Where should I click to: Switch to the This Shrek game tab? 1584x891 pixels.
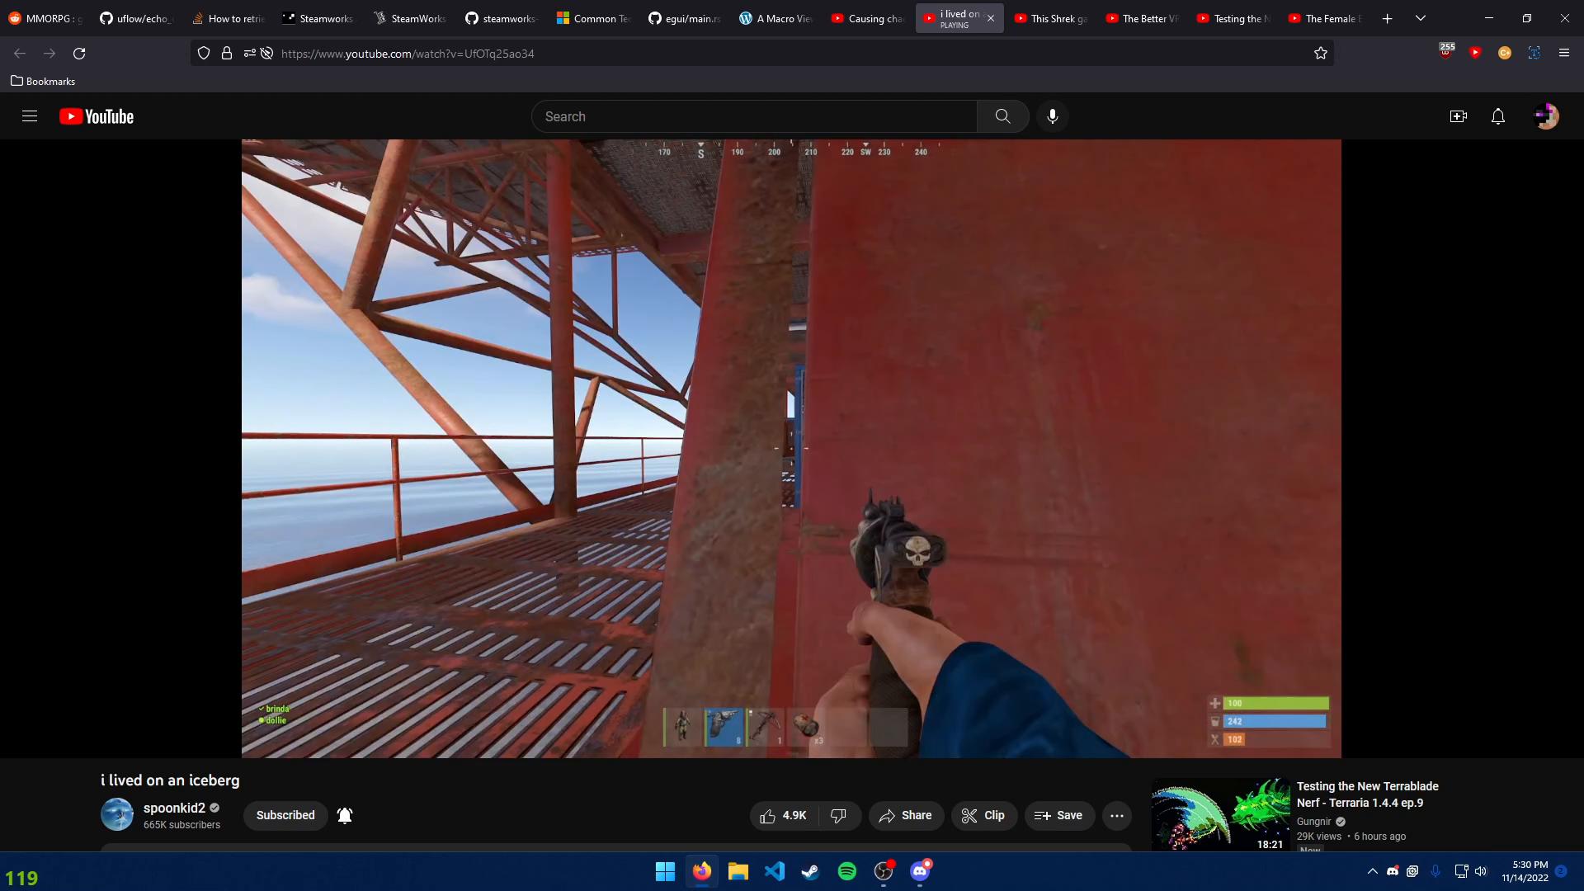point(1051,18)
